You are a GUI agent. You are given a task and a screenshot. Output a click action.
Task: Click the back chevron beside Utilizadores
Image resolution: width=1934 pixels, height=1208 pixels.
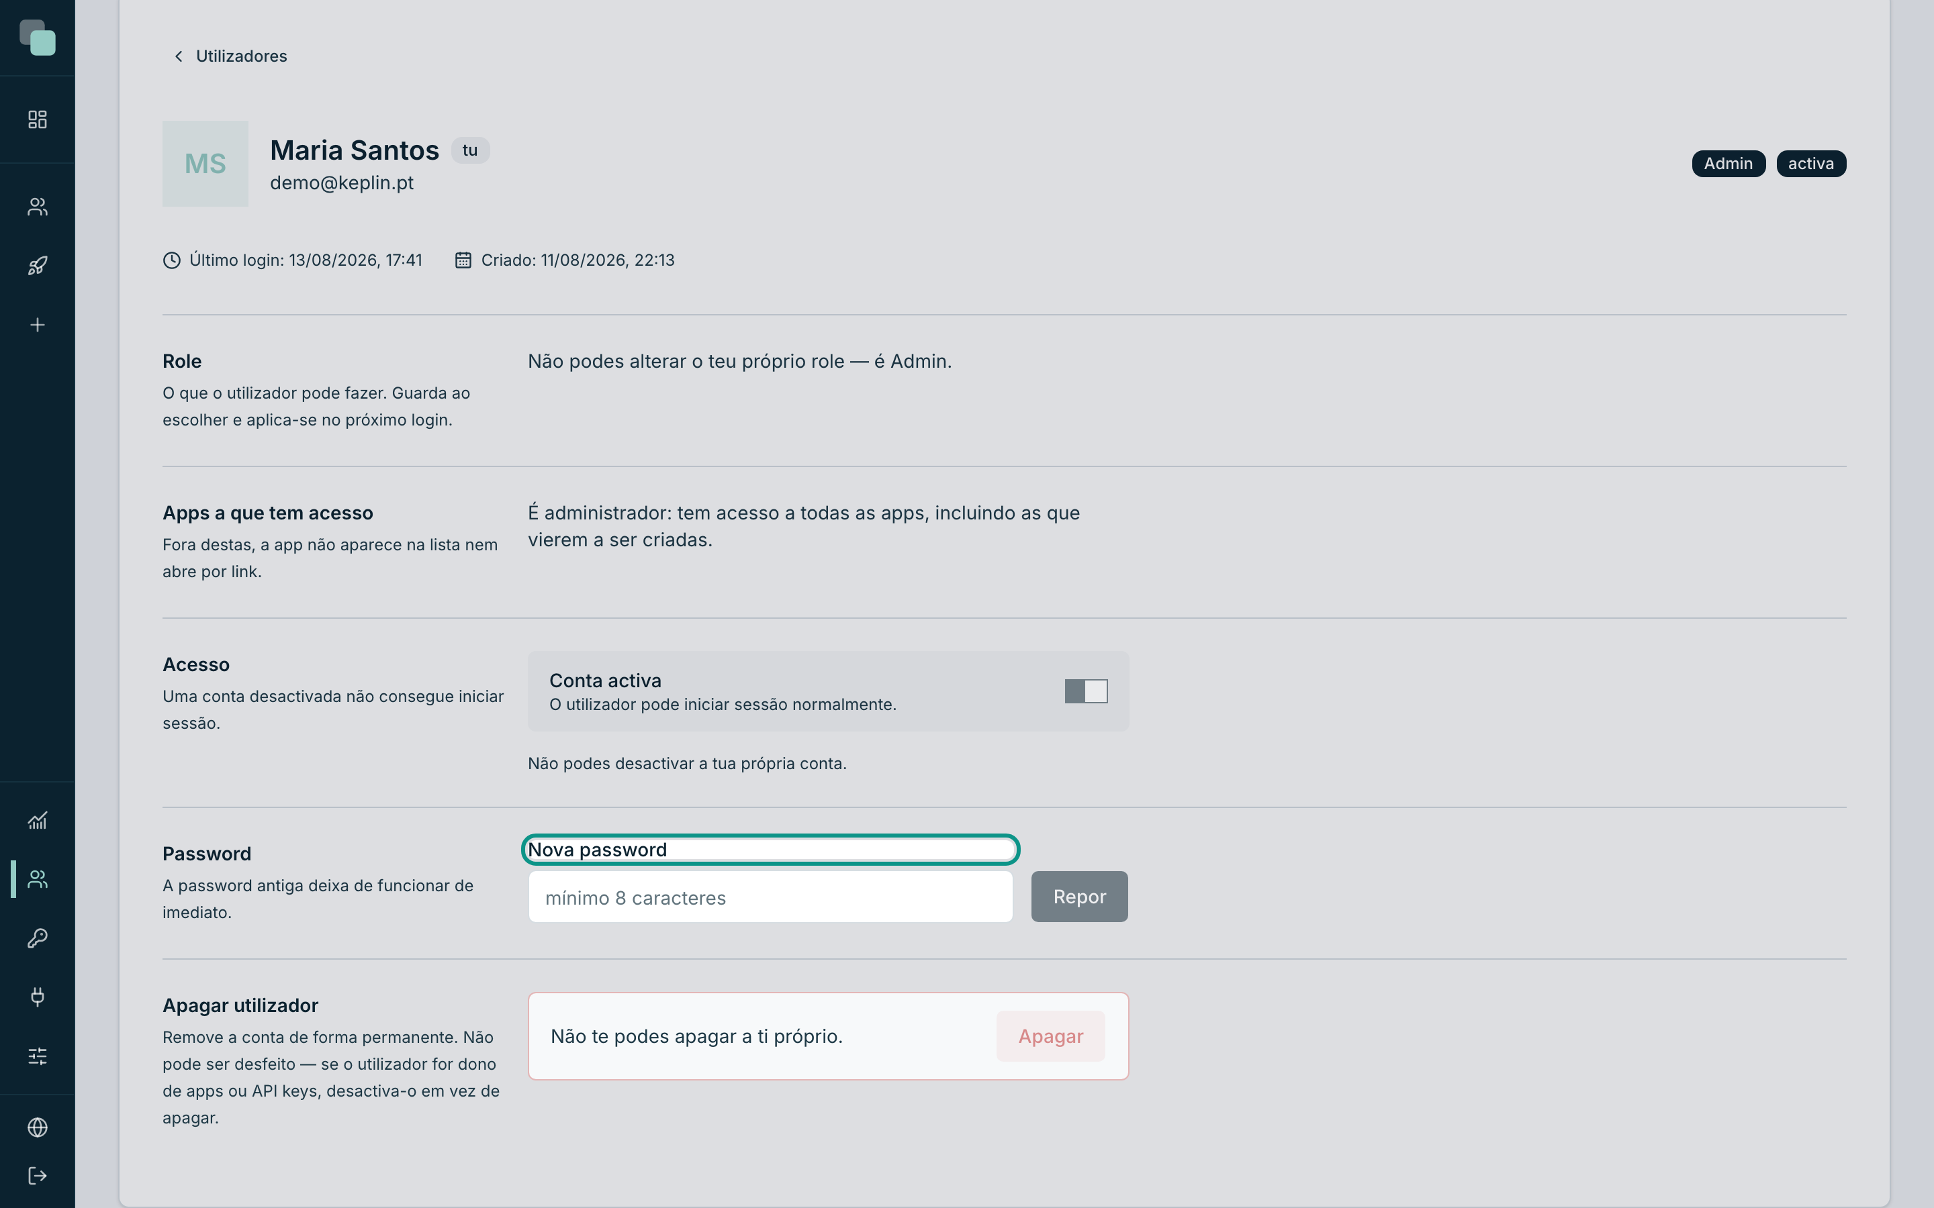pos(179,56)
